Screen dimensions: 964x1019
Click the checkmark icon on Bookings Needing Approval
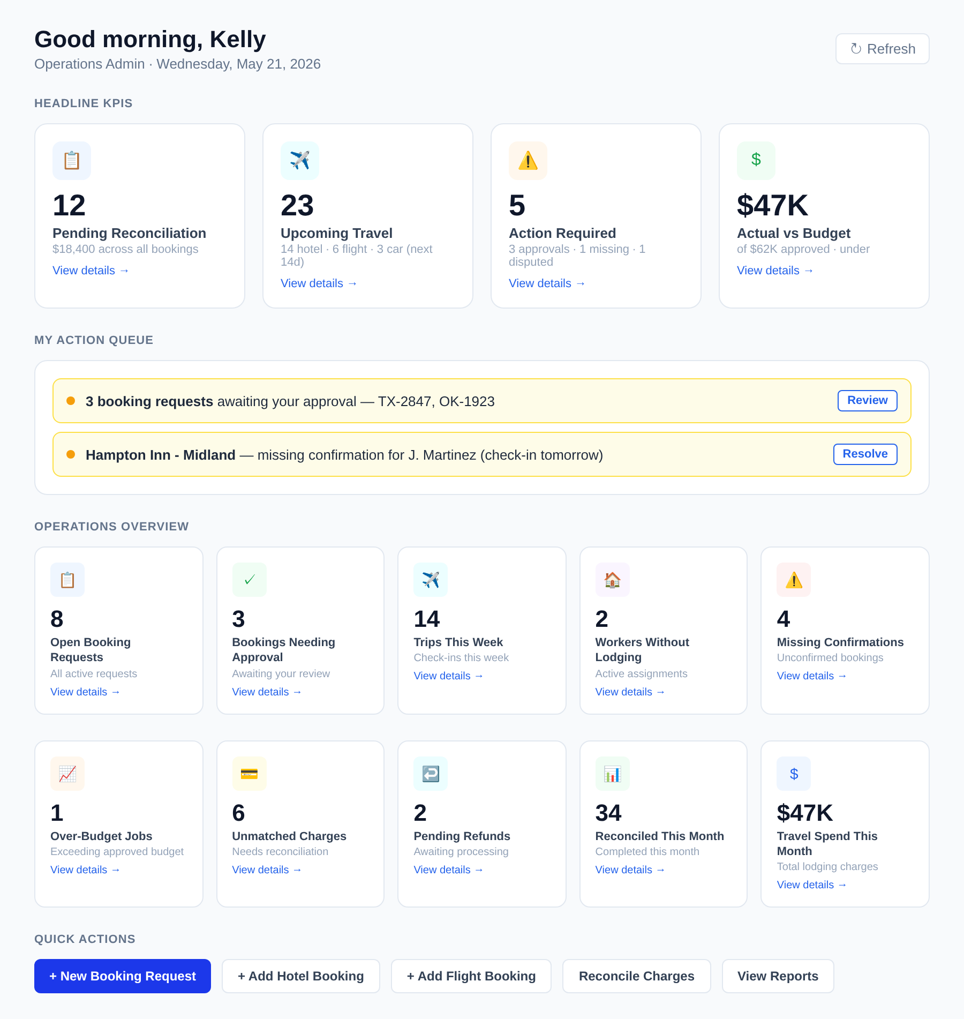pyautogui.click(x=249, y=580)
